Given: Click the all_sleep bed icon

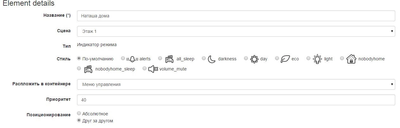Looking at the screenshot, I should click(x=170, y=59).
